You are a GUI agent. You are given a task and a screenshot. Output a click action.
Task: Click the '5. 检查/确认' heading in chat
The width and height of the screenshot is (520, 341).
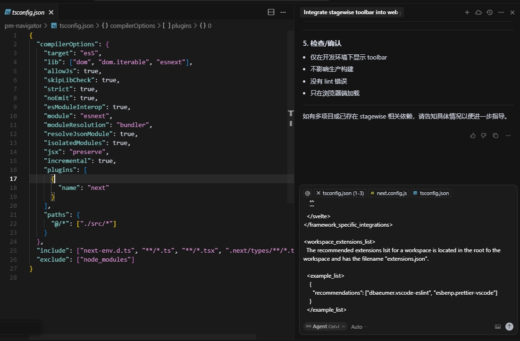pyautogui.click(x=322, y=43)
